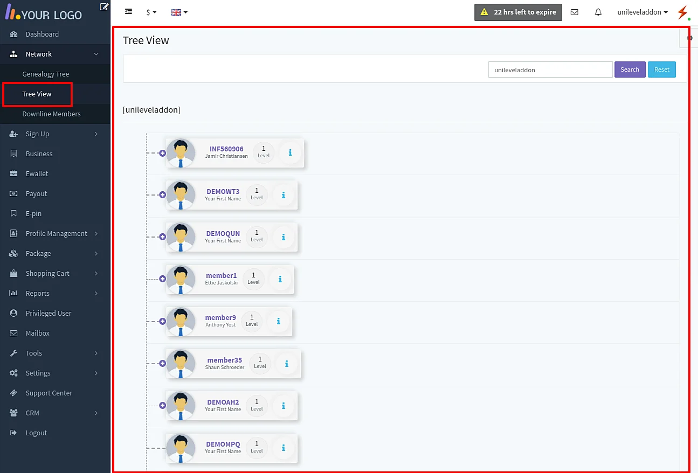Click the purple Search button
This screenshot has height=473, width=698.
(630, 69)
